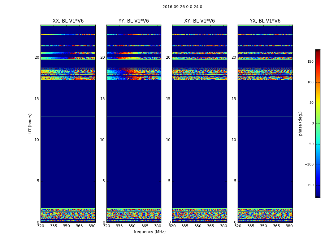Click the UT (hours) y-axis label
This screenshot has width=325, height=247.
point(30,123)
